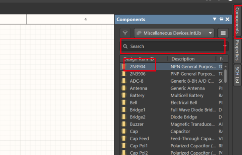242x155 pixels.
Task: Click the component list vertical scrollbar thumb
Action: [225, 76]
